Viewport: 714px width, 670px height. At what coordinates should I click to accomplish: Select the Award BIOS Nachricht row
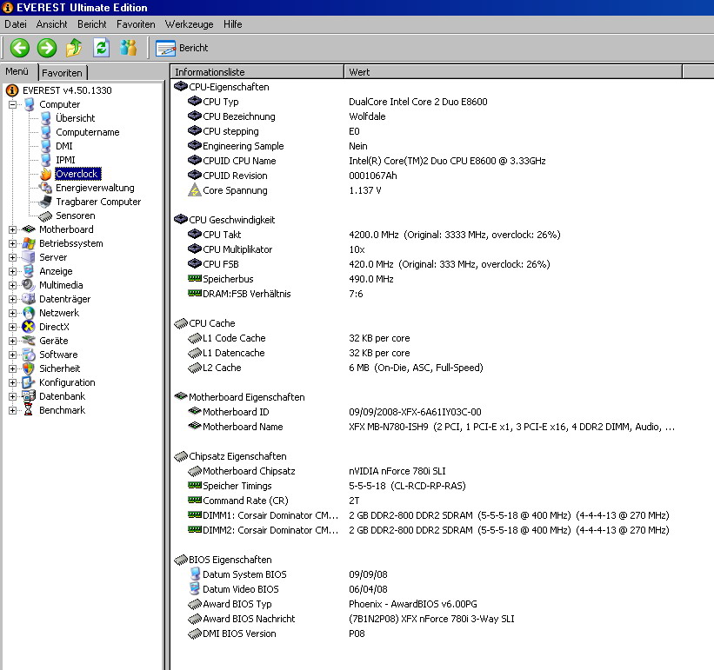pos(351,619)
